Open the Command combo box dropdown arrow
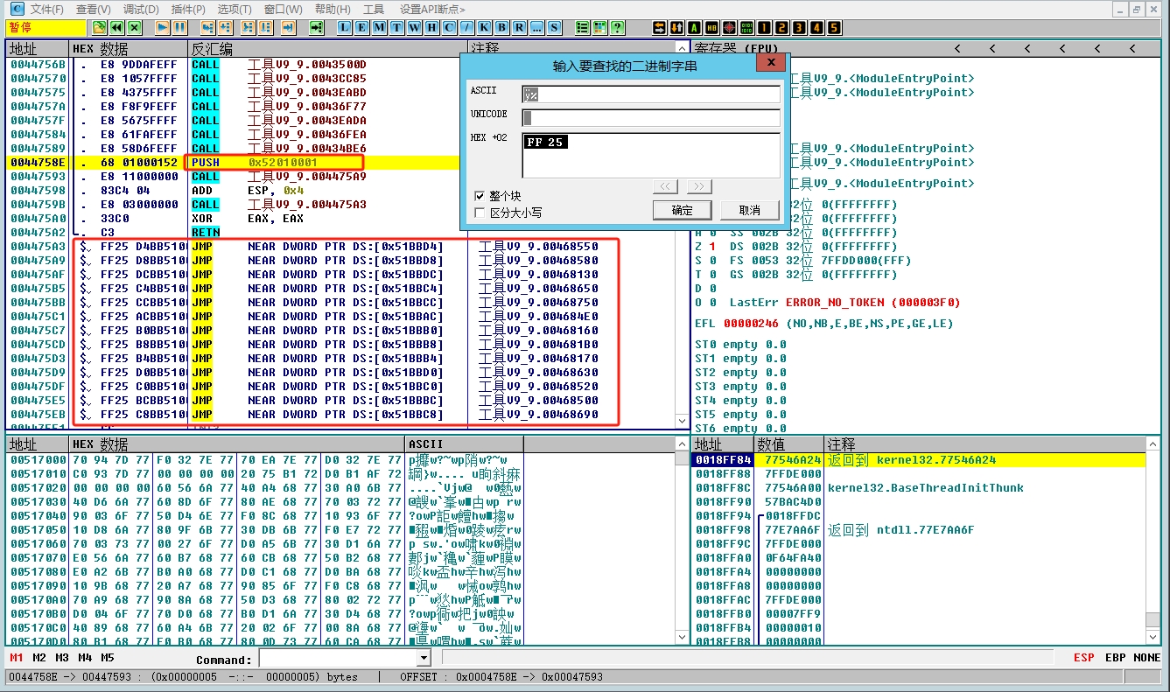 pyautogui.click(x=423, y=659)
